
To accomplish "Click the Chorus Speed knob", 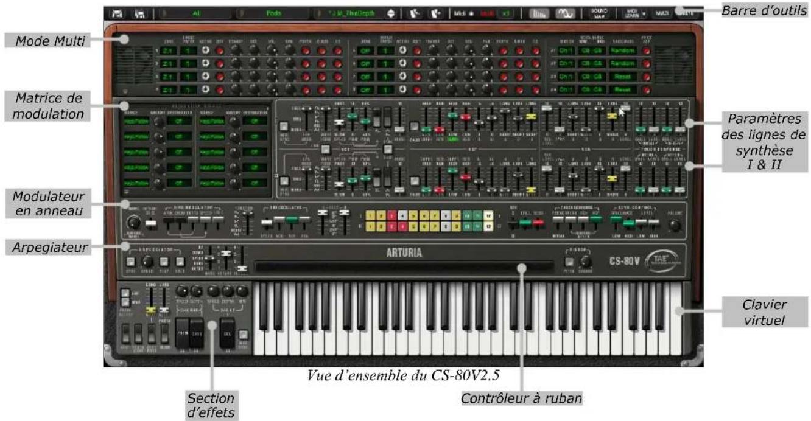I will pyautogui.click(x=182, y=290).
